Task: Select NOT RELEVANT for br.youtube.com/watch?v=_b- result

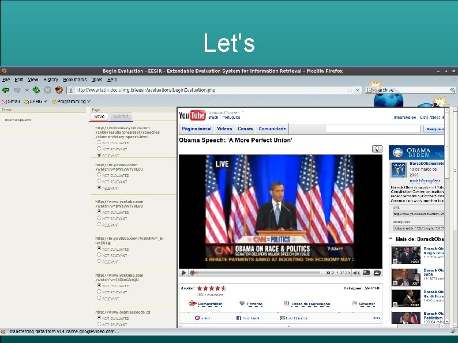Action: pos(99,255)
